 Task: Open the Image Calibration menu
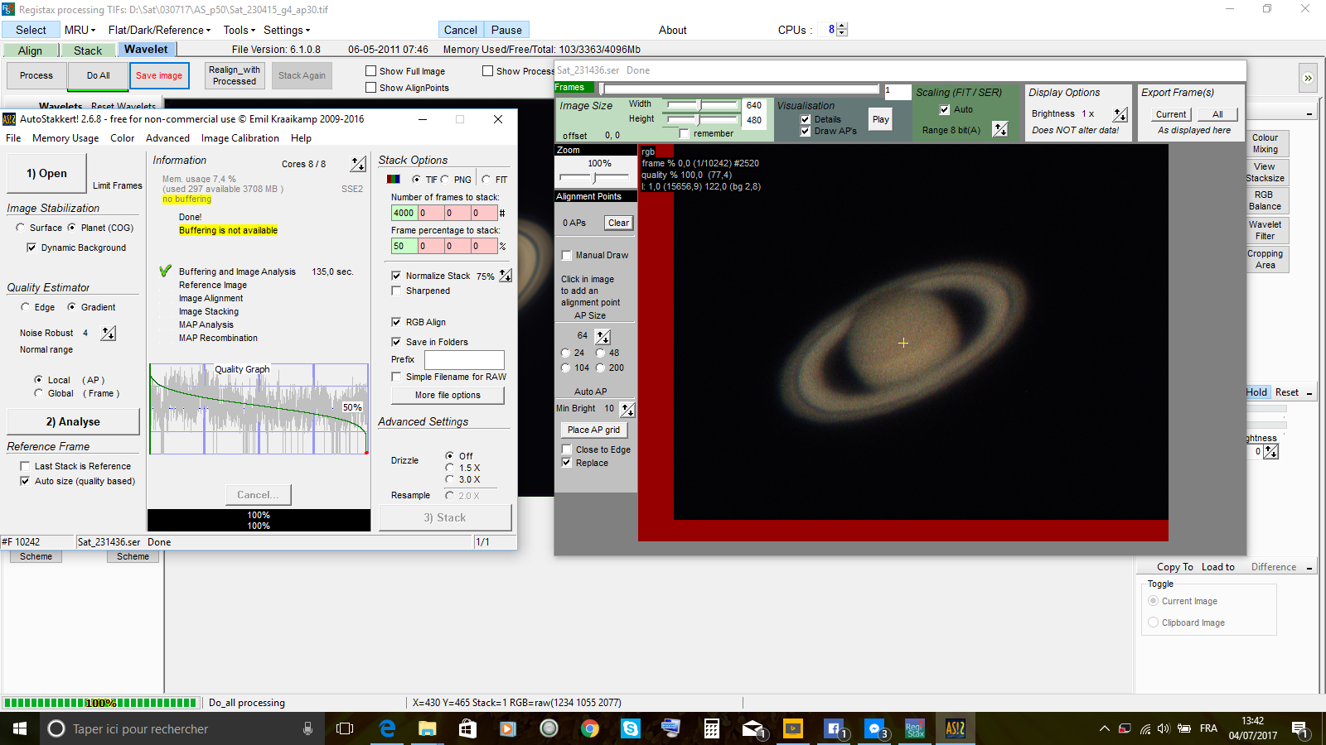coord(240,138)
